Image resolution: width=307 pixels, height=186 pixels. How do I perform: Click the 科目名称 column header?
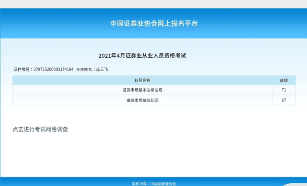(142, 80)
